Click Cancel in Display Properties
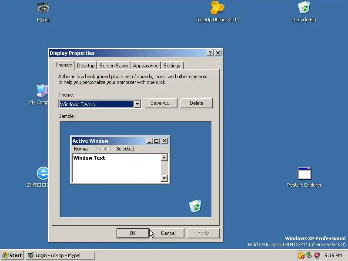Screen dimensions: 348x261 pos(168,233)
